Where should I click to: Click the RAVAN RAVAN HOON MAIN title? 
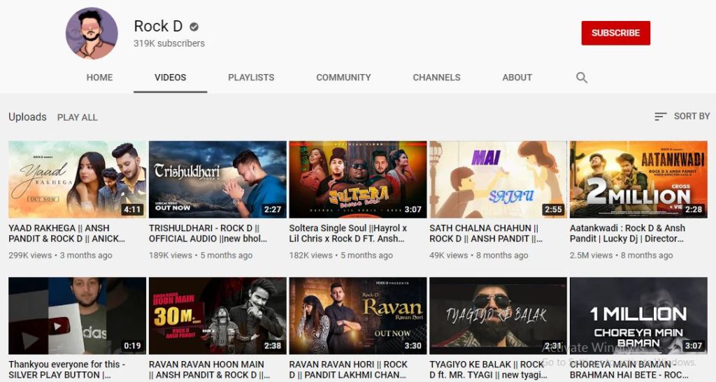pos(209,369)
